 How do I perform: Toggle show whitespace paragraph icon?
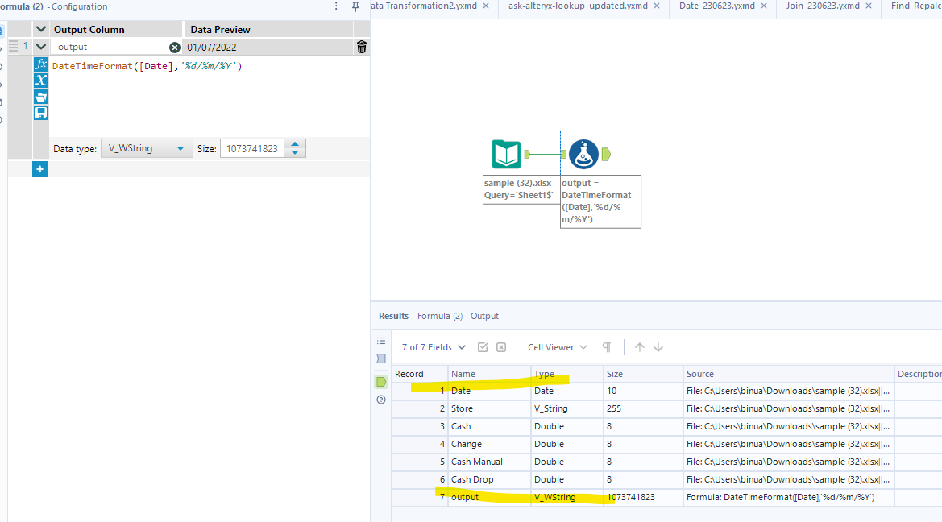(x=607, y=347)
